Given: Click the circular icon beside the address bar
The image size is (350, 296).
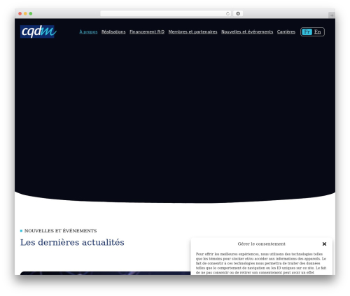Looking at the screenshot, I should click(x=238, y=14).
